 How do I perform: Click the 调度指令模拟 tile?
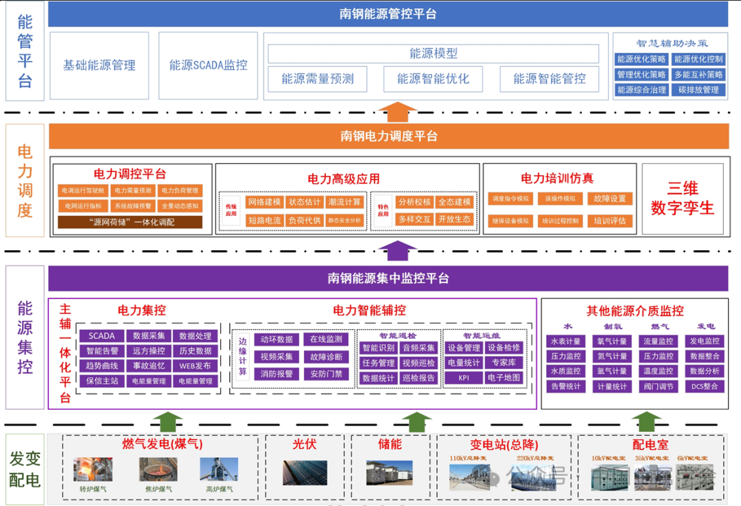tap(510, 198)
